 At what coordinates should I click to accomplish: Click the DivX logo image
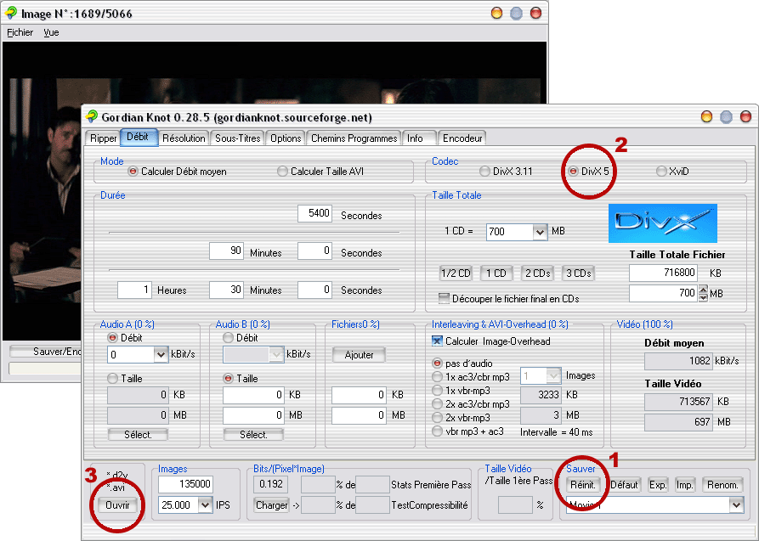[662, 223]
